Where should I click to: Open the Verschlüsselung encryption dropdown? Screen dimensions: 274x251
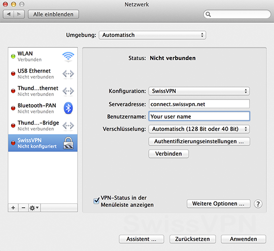tap(199, 129)
